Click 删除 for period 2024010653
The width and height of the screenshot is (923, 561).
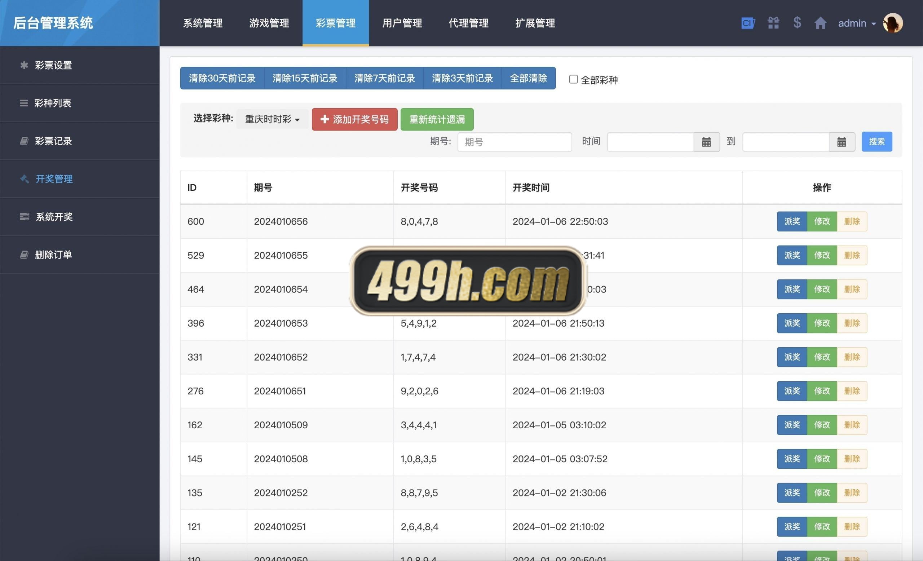point(852,323)
